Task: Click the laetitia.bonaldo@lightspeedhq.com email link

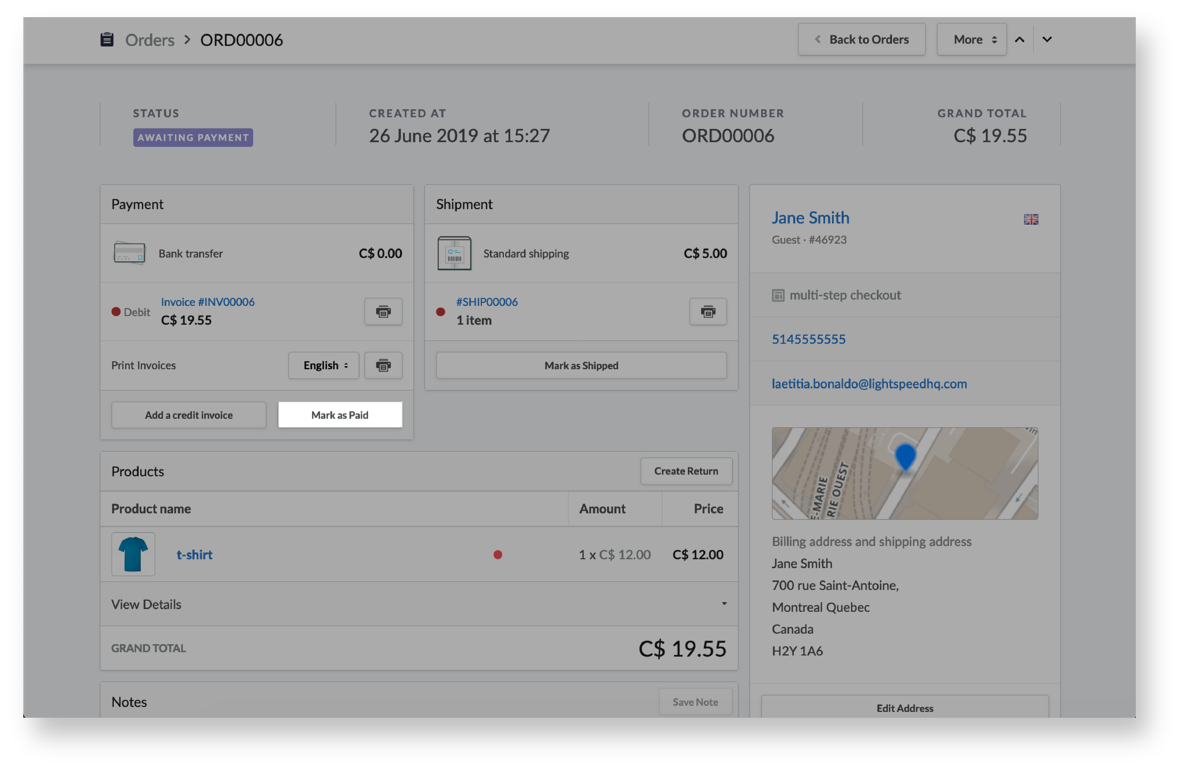Action: coord(869,384)
